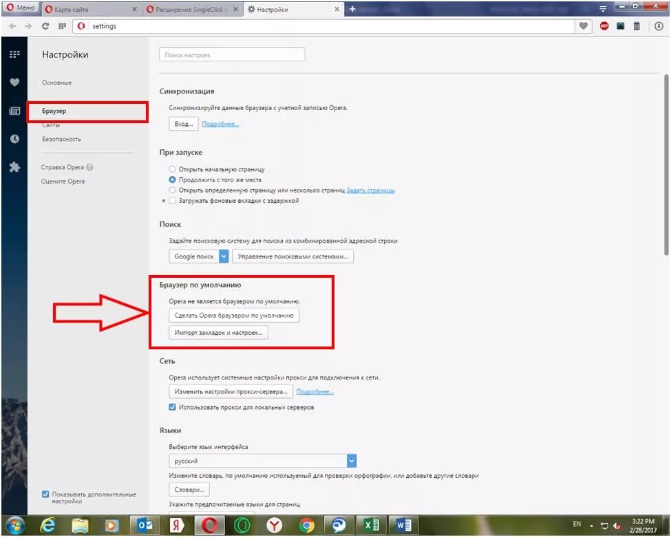This screenshot has height=537, width=671.
Task: Open Yandex app from taskbar
Action: pos(176,525)
